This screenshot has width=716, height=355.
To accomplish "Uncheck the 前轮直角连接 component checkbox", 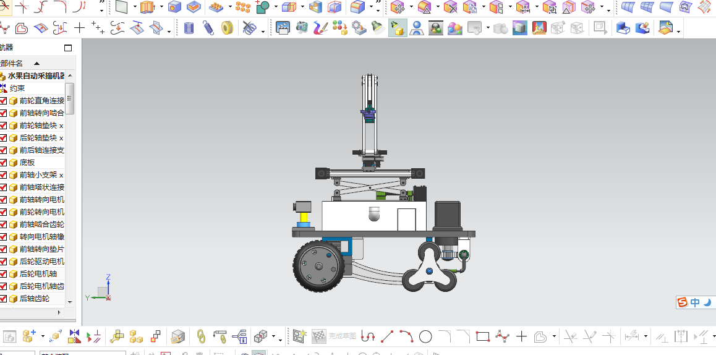I will (x=3, y=101).
